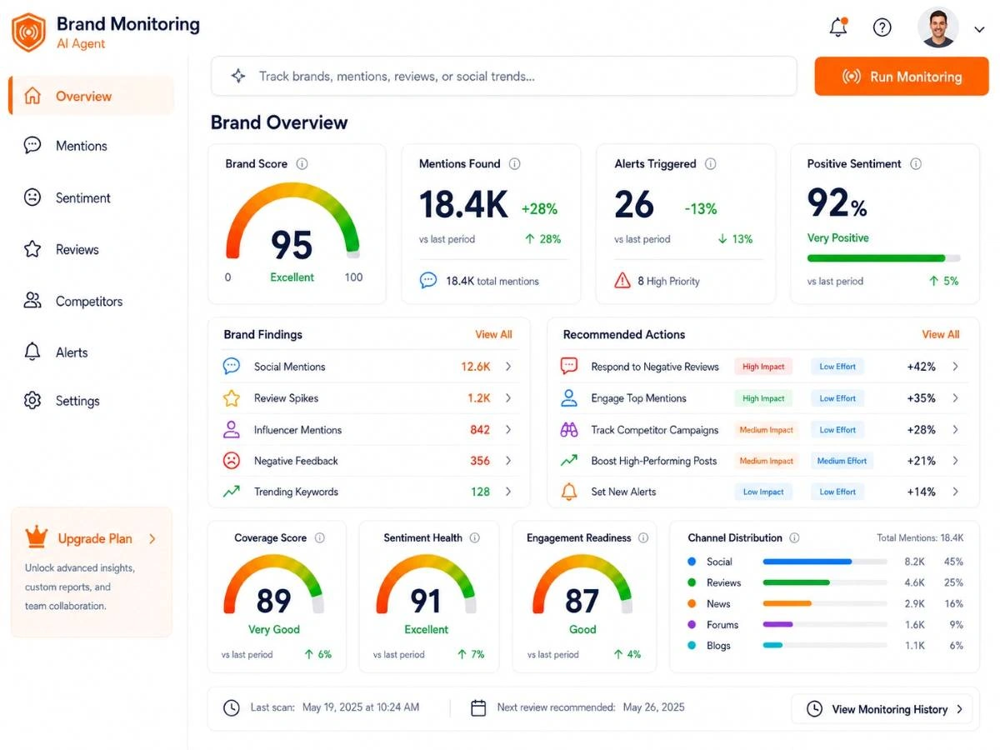Click Low Impact tag on Set New Alerts
Viewport: 1000px width, 750px height.
click(763, 492)
